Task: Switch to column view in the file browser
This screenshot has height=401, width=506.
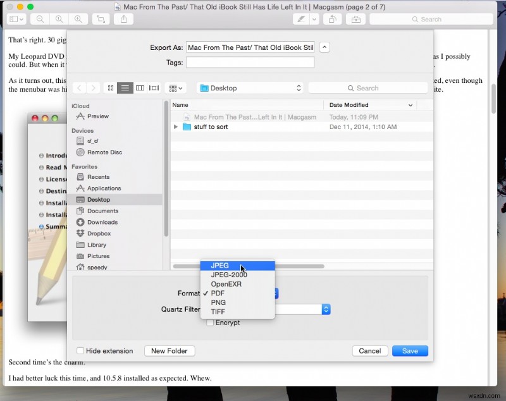Action: 139,88
